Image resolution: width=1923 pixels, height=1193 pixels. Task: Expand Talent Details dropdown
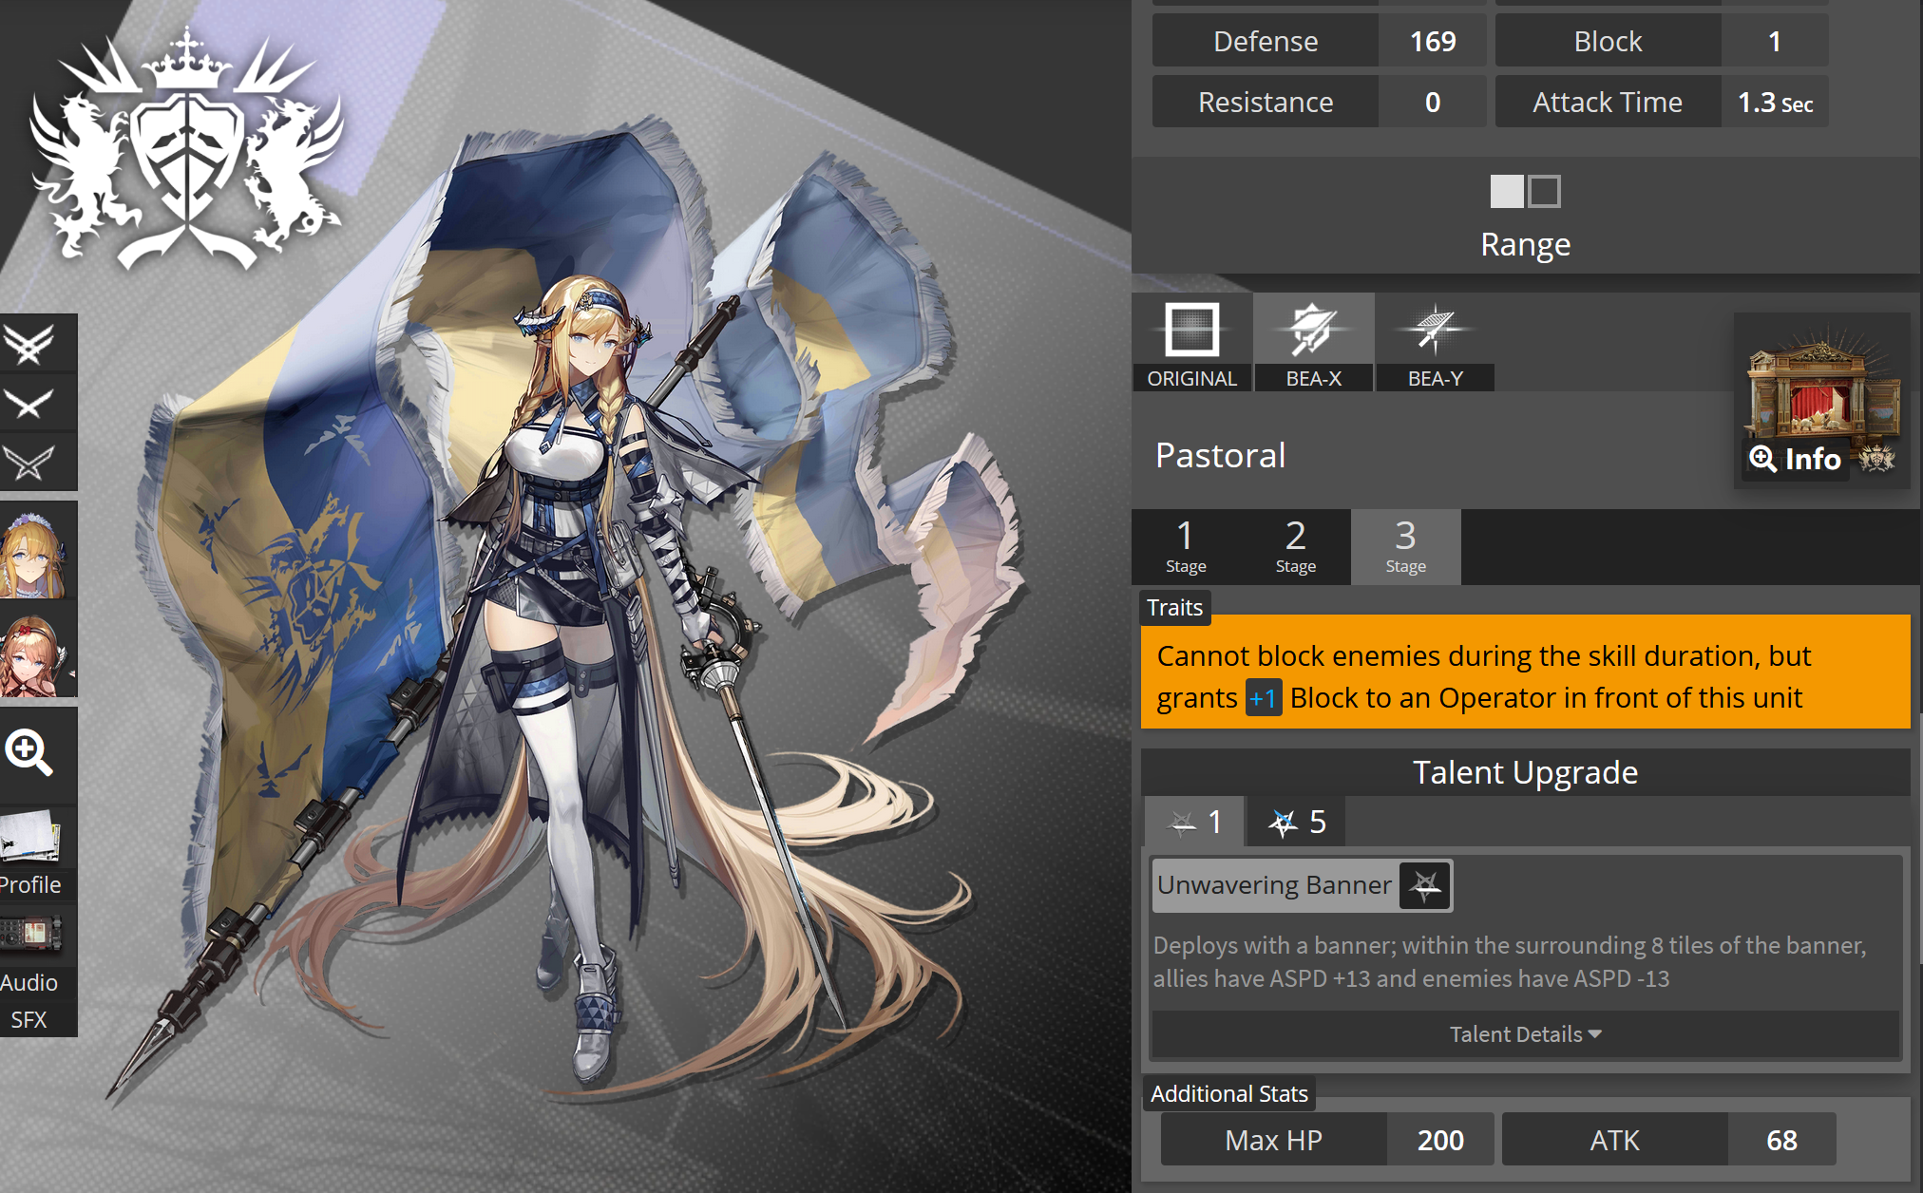point(1525,1034)
